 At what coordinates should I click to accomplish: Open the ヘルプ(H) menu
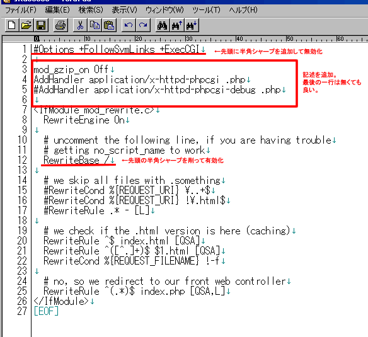[243, 10]
